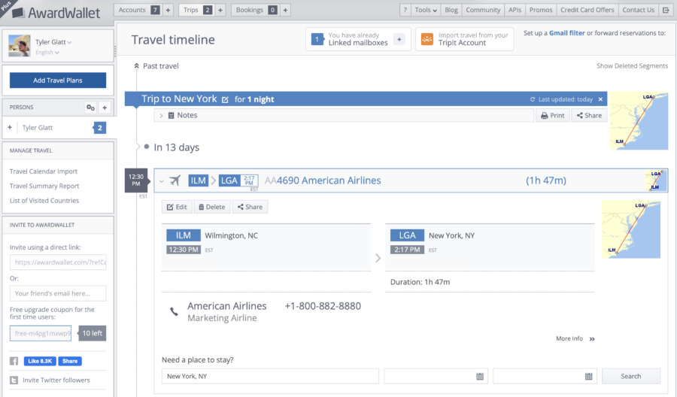
Task: Click the direct invite link field
Action: pyautogui.click(x=58, y=262)
